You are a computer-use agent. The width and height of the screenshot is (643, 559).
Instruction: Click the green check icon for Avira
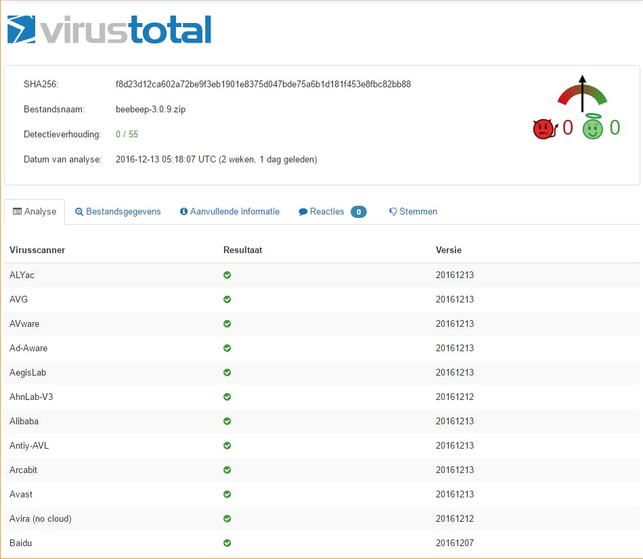(x=227, y=519)
